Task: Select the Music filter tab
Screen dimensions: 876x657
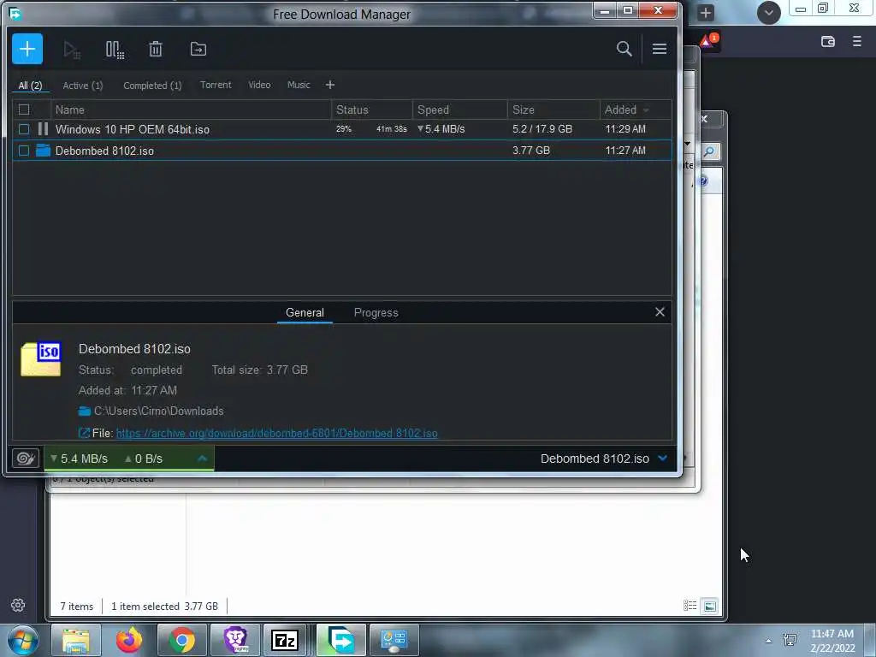Action: [x=299, y=85]
